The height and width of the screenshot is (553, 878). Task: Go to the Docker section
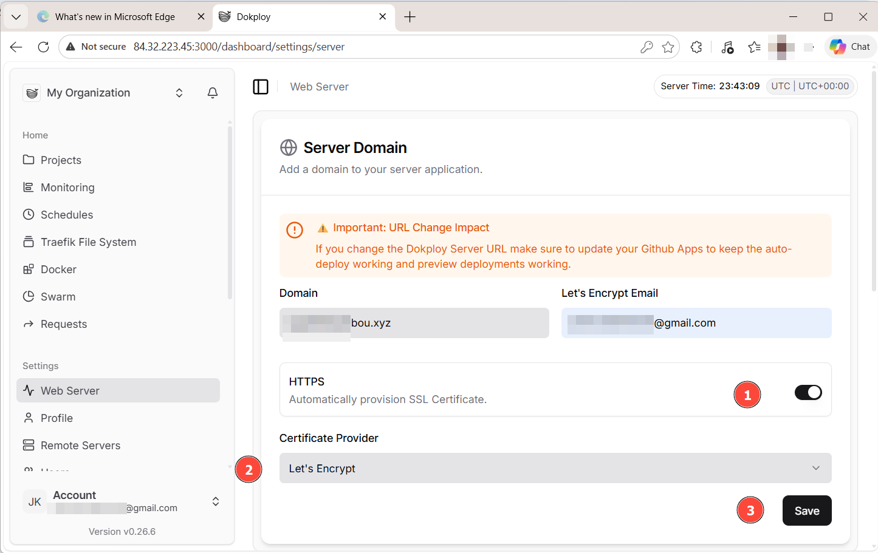pos(58,269)
